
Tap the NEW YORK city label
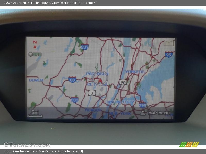coord(120,113)
